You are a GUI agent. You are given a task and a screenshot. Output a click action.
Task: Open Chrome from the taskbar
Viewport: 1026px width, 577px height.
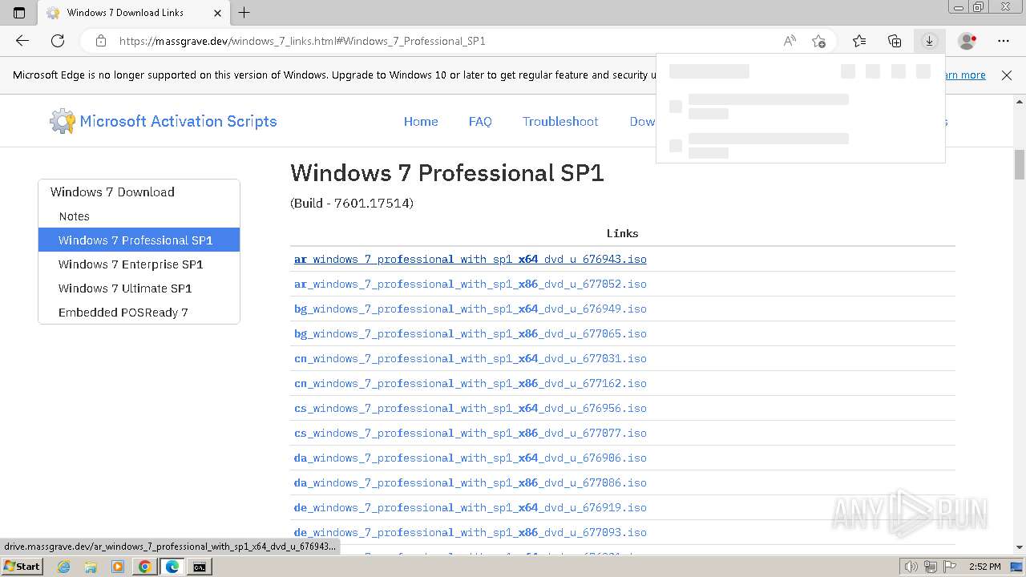pos(144,567)
